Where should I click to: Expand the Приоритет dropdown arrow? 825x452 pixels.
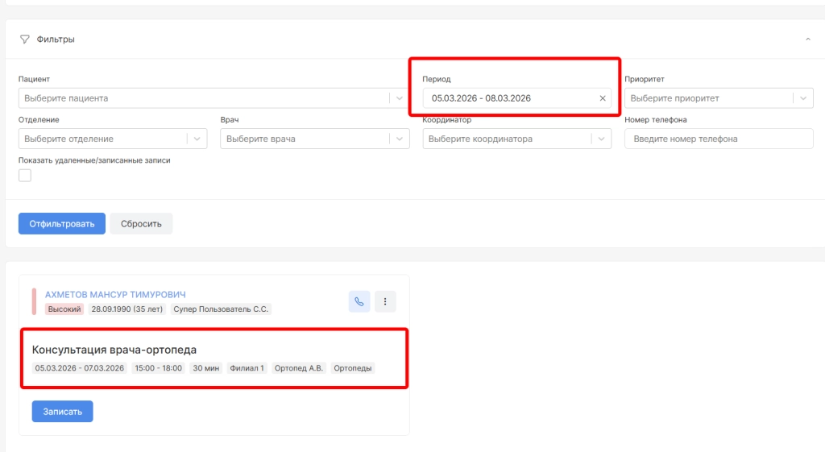[x=802, y=98]
